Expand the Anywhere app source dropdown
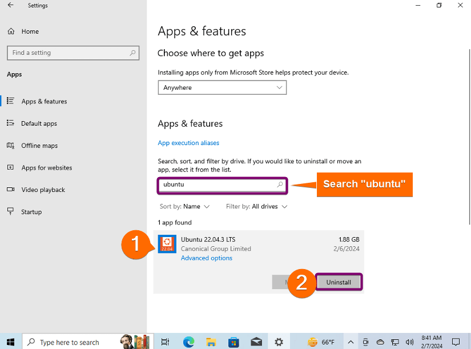The height and width of the screenshot is (349, 471). point(222,87)
